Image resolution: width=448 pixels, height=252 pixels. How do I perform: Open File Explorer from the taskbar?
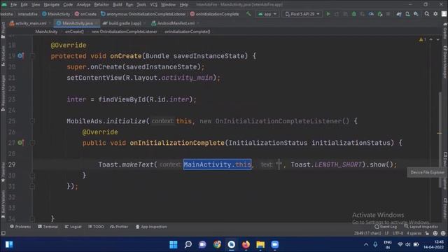[x=260, y=244]
